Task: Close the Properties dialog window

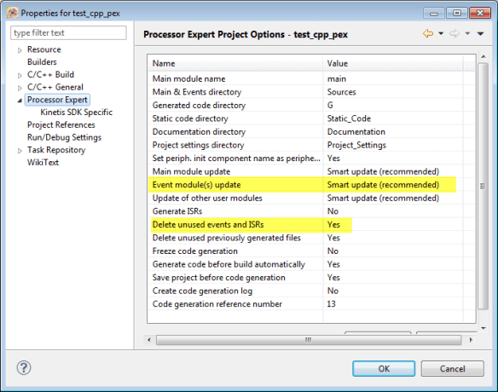Action: click(x=480, y=13)
